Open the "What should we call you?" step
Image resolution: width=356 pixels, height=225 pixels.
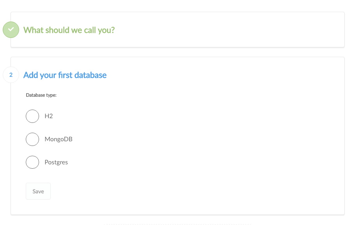pos(69,30)
